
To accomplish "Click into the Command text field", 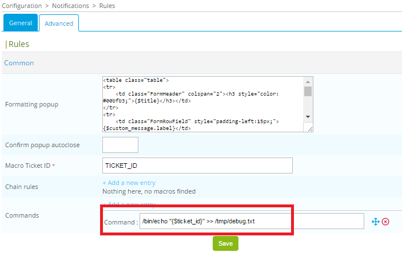I will click(251, 222).
